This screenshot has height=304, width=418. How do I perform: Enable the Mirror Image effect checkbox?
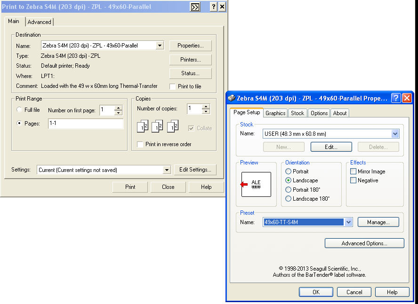coord(353,171)
